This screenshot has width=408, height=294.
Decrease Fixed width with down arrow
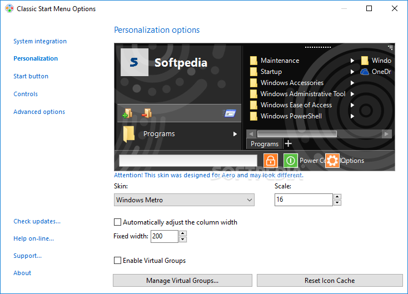click(183, 240)
